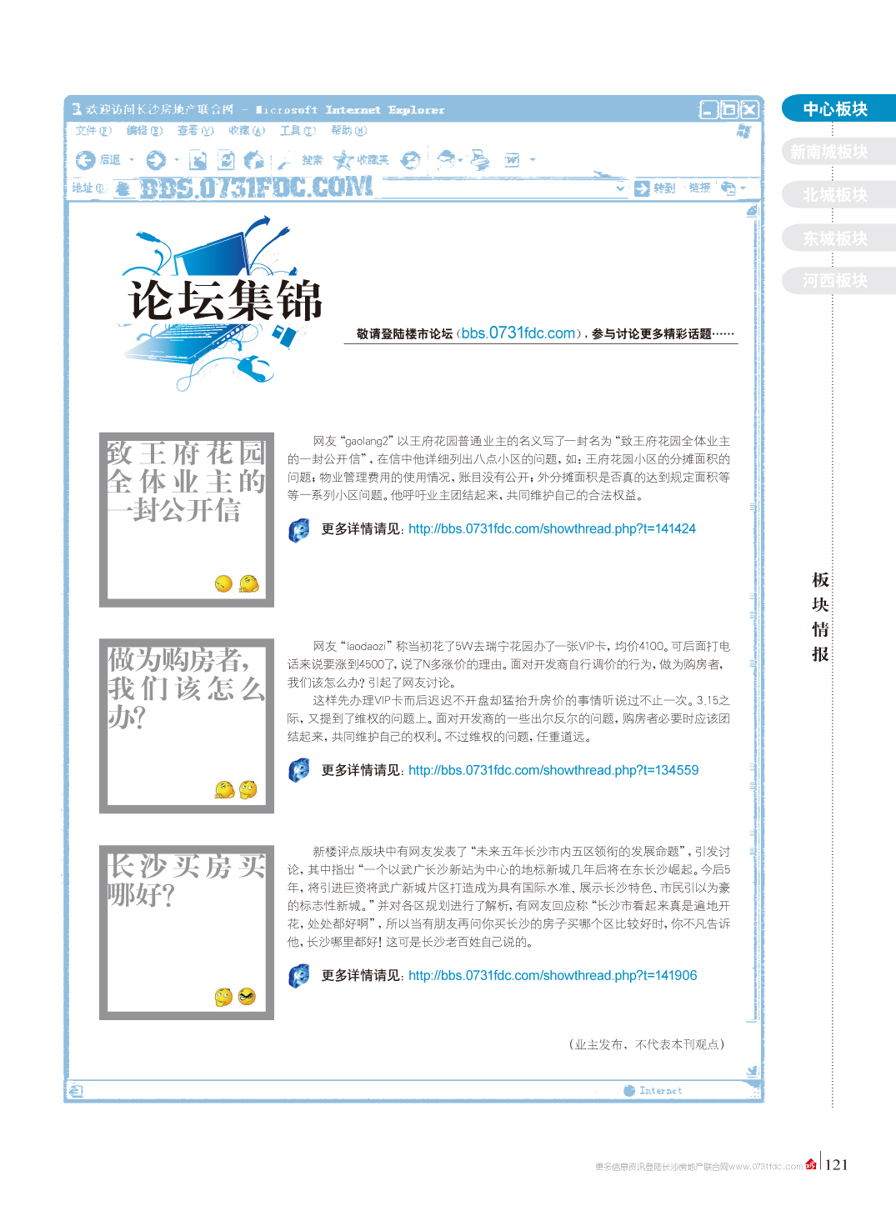Viewport: 896px width, 1216px height.
Task: Open the 文件(F) menu
Action: point(93,131)
